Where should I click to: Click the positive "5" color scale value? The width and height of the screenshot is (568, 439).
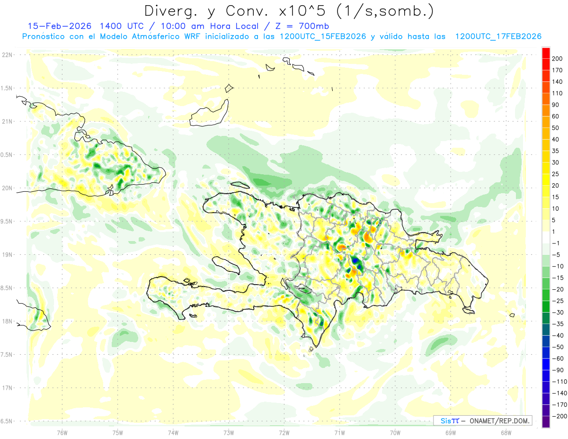click(x=554, y=220)
